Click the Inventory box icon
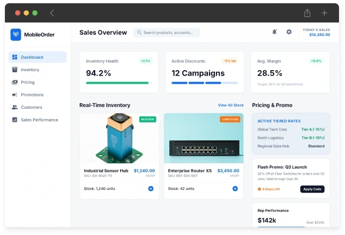The height and width of the screenshot is (235, 345). (15, 70)
